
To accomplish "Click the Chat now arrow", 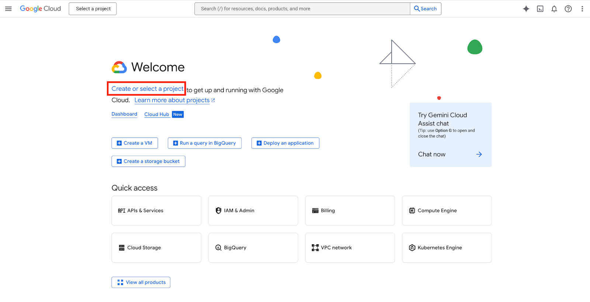I will (479, 154).
